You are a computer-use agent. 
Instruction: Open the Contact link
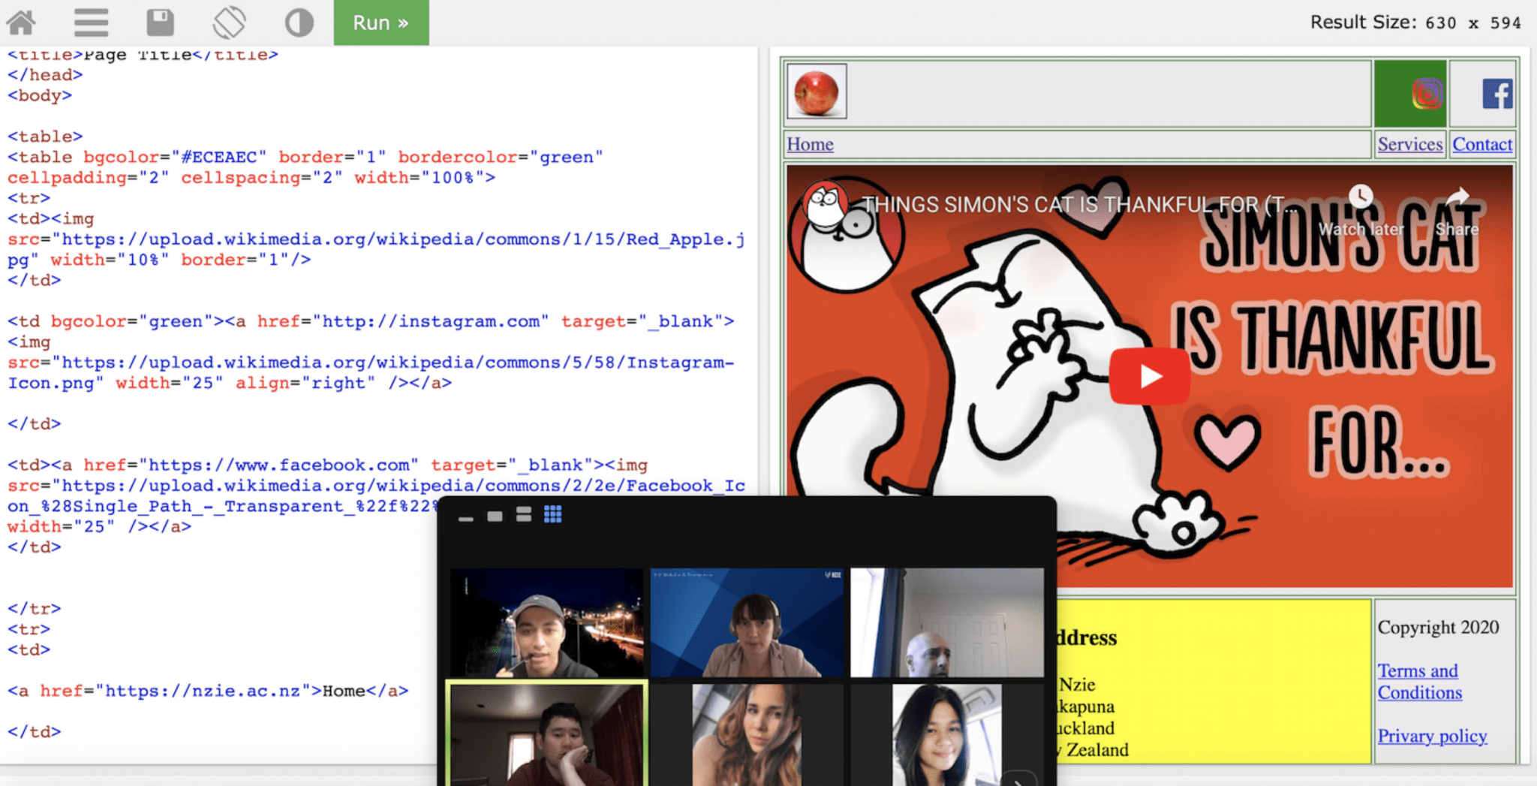pyautogui.click(x=1482, y=144)
